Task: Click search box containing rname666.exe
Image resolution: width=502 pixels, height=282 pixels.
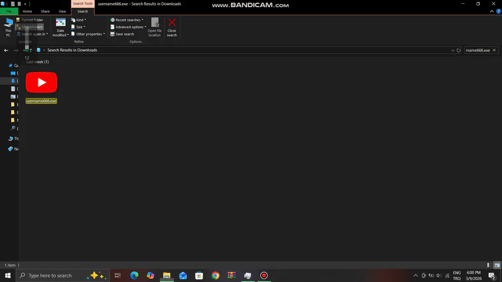Action: pos(478,50)
